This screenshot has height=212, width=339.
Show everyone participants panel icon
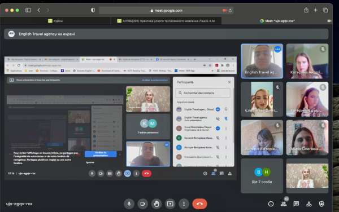click(284, 204)
